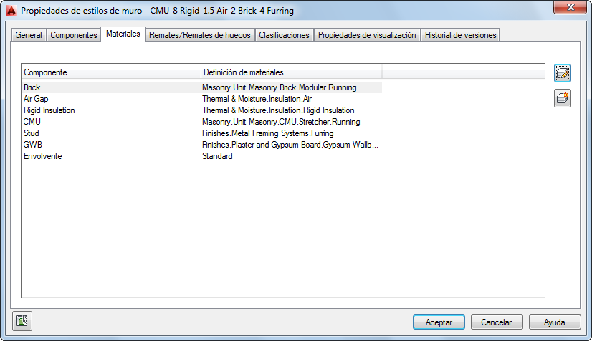Click the Edit material icon button
Screen dimensions: 592x341
(x=562, y=73)
